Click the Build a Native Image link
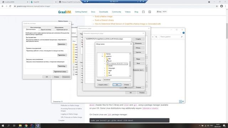The image size is (228, 128). pos(104,17)
